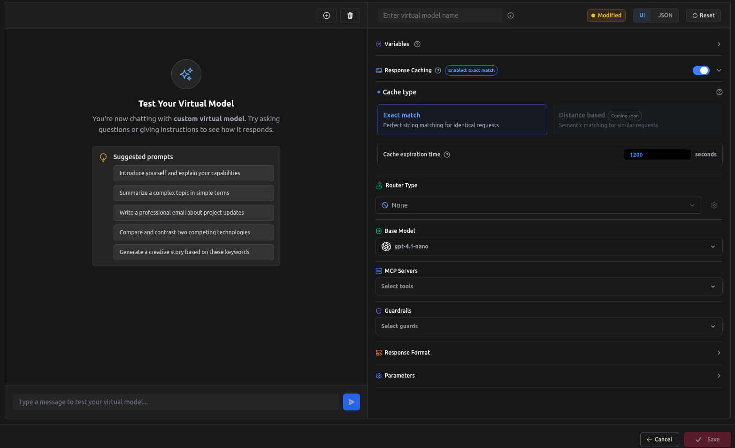The image size is (735, 448).
Task: Select the Exact match cache type
Action: click(462, 120)
